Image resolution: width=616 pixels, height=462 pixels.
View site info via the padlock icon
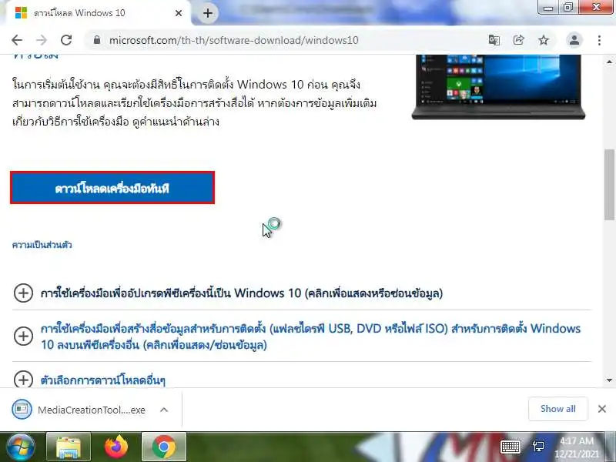click(x=97, y=40)
